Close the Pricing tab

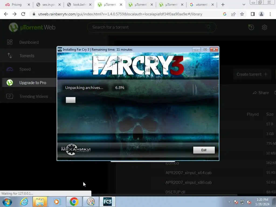tap(29, 5)
